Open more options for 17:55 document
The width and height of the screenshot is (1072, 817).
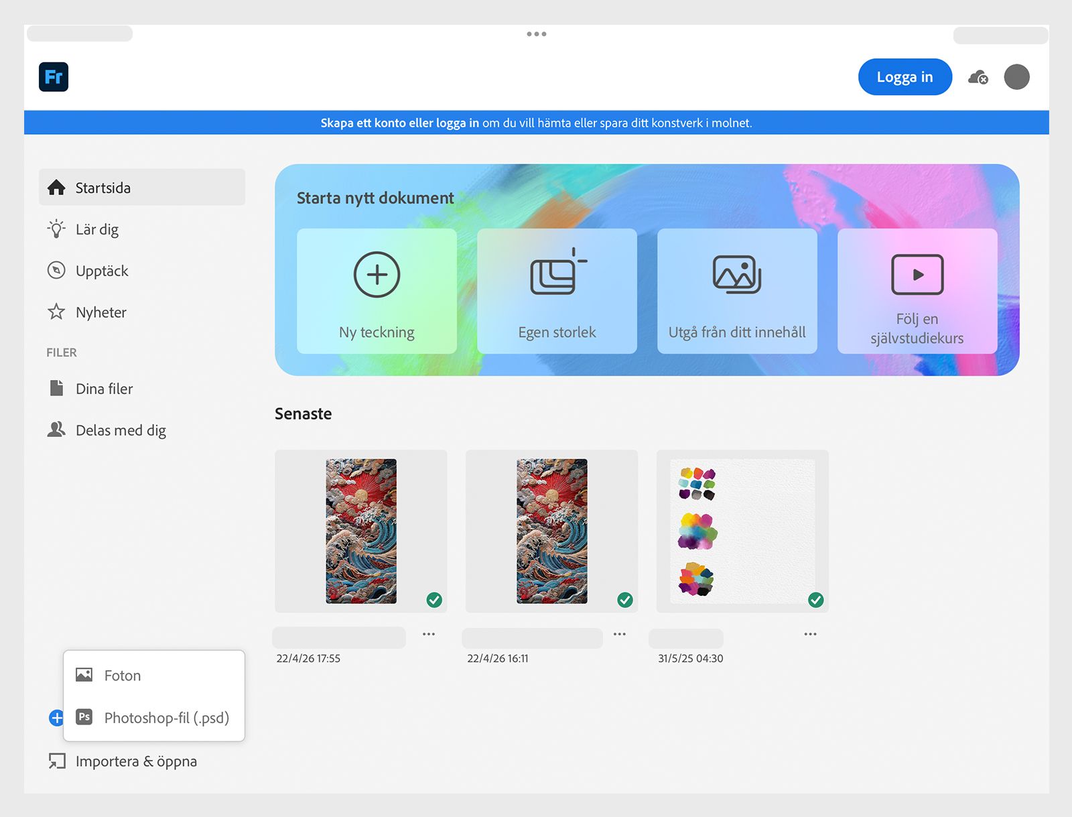coord(429,634)
